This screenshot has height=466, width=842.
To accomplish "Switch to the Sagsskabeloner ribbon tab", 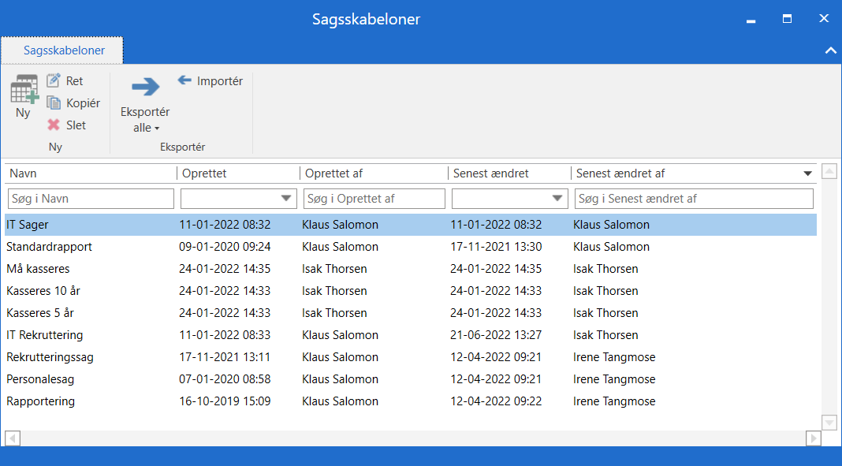I will (x=63, y=50).
